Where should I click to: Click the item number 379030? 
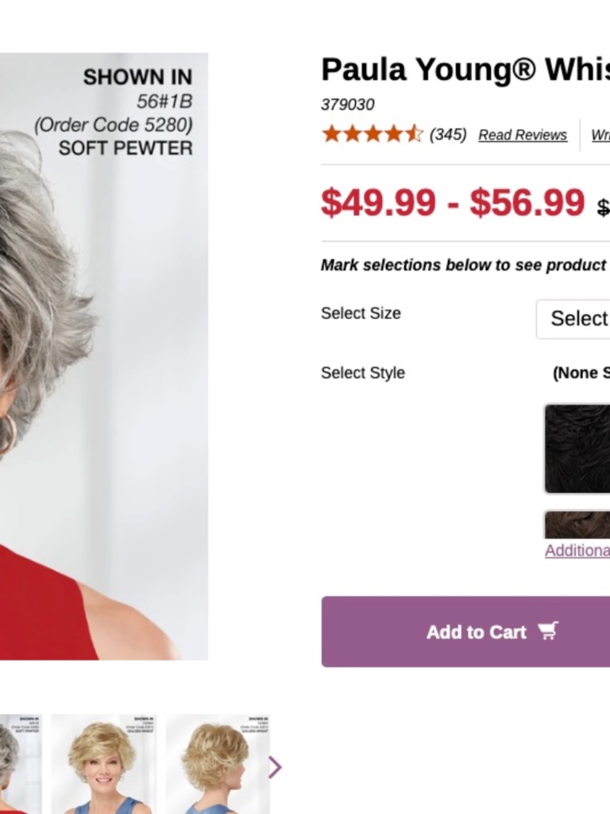(348, 104)
